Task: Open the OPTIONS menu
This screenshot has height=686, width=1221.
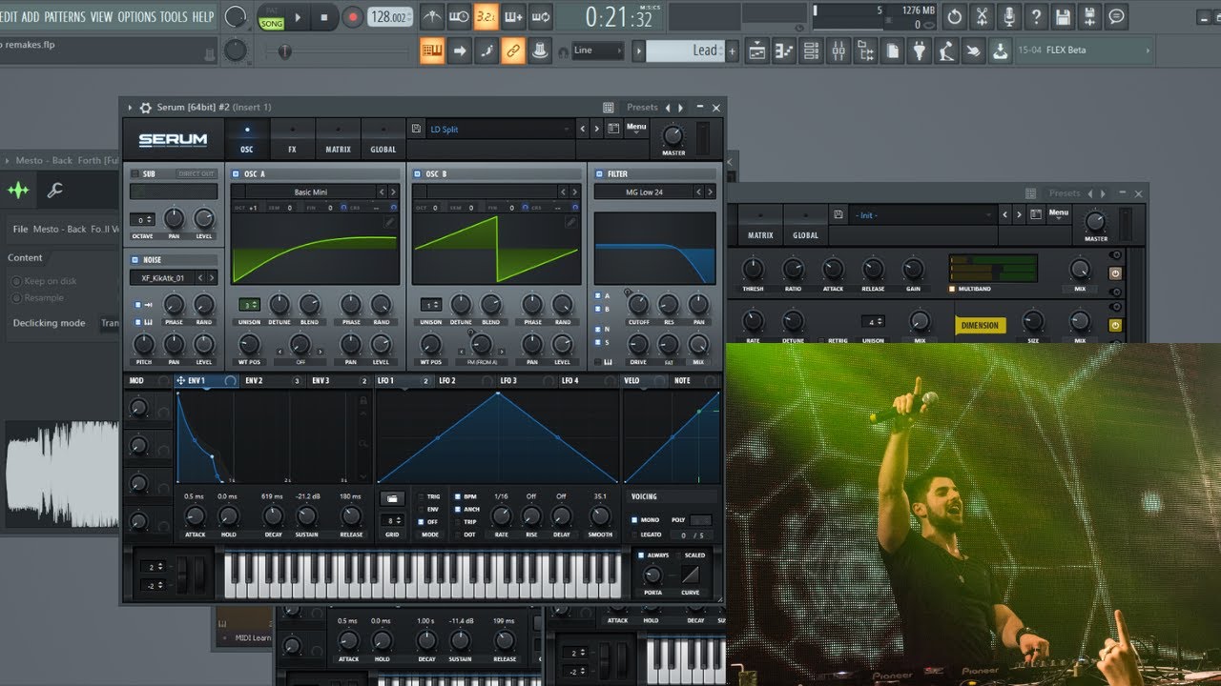Action: [x=136, y=17]
